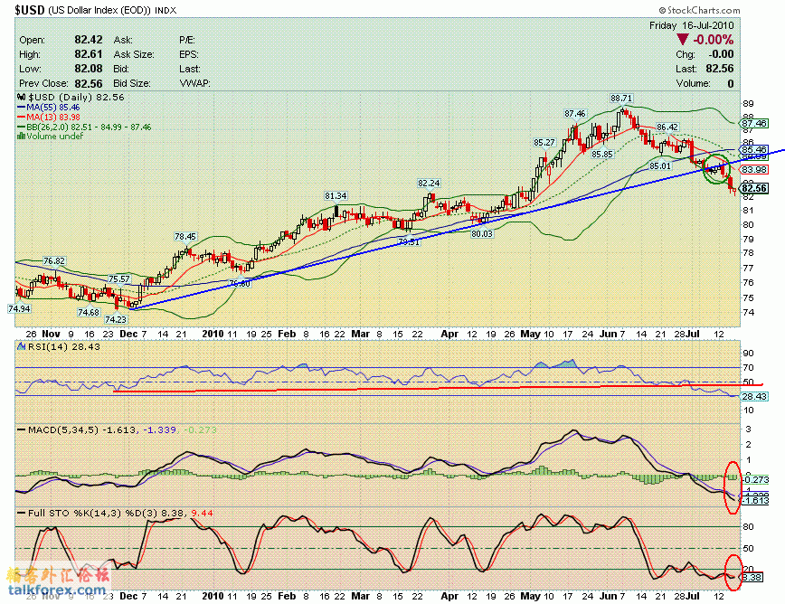Click the MACD(5,34,5) panel title

[63, 429]
